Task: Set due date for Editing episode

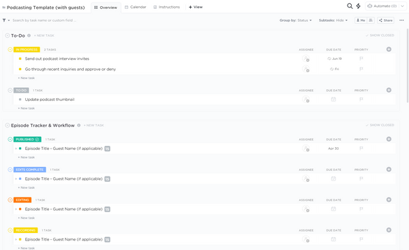Action: [x=333, y=209]
